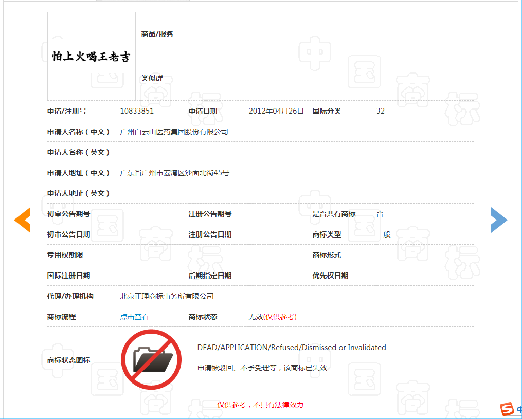Open the 点击查看 trademark flow link
522x419 pixels.
coord(134,317)
